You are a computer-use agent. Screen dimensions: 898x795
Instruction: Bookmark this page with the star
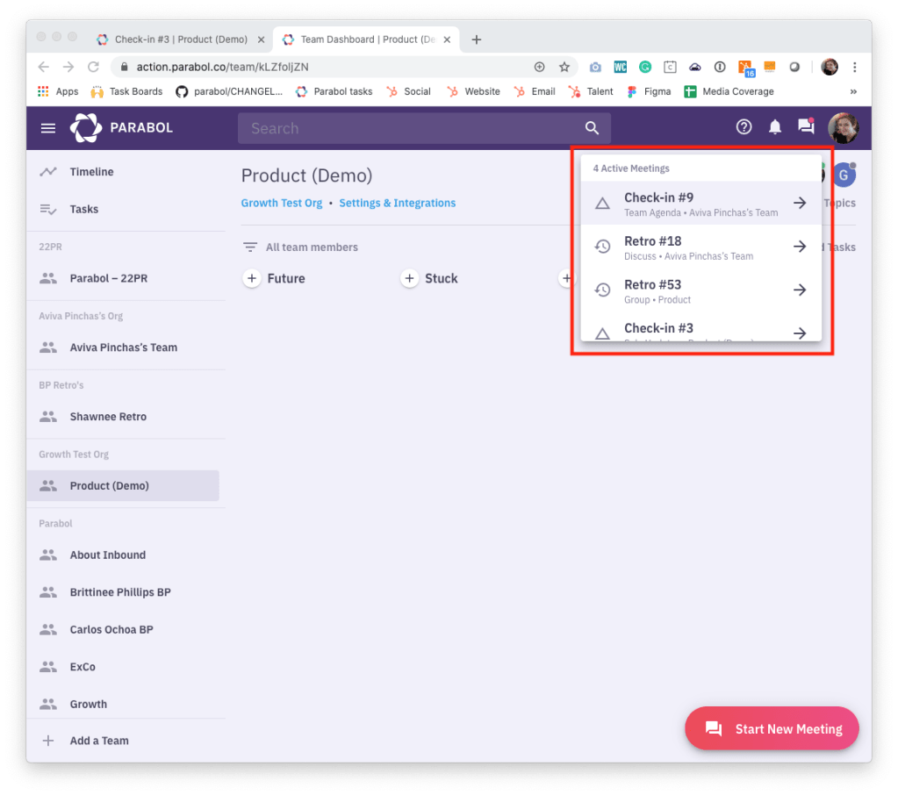tap(564, 67)
